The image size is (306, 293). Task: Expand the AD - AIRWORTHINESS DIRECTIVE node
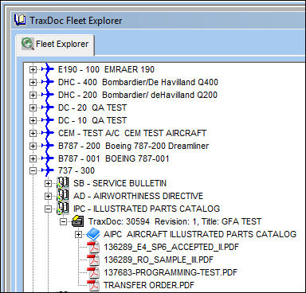pos(48,196)
